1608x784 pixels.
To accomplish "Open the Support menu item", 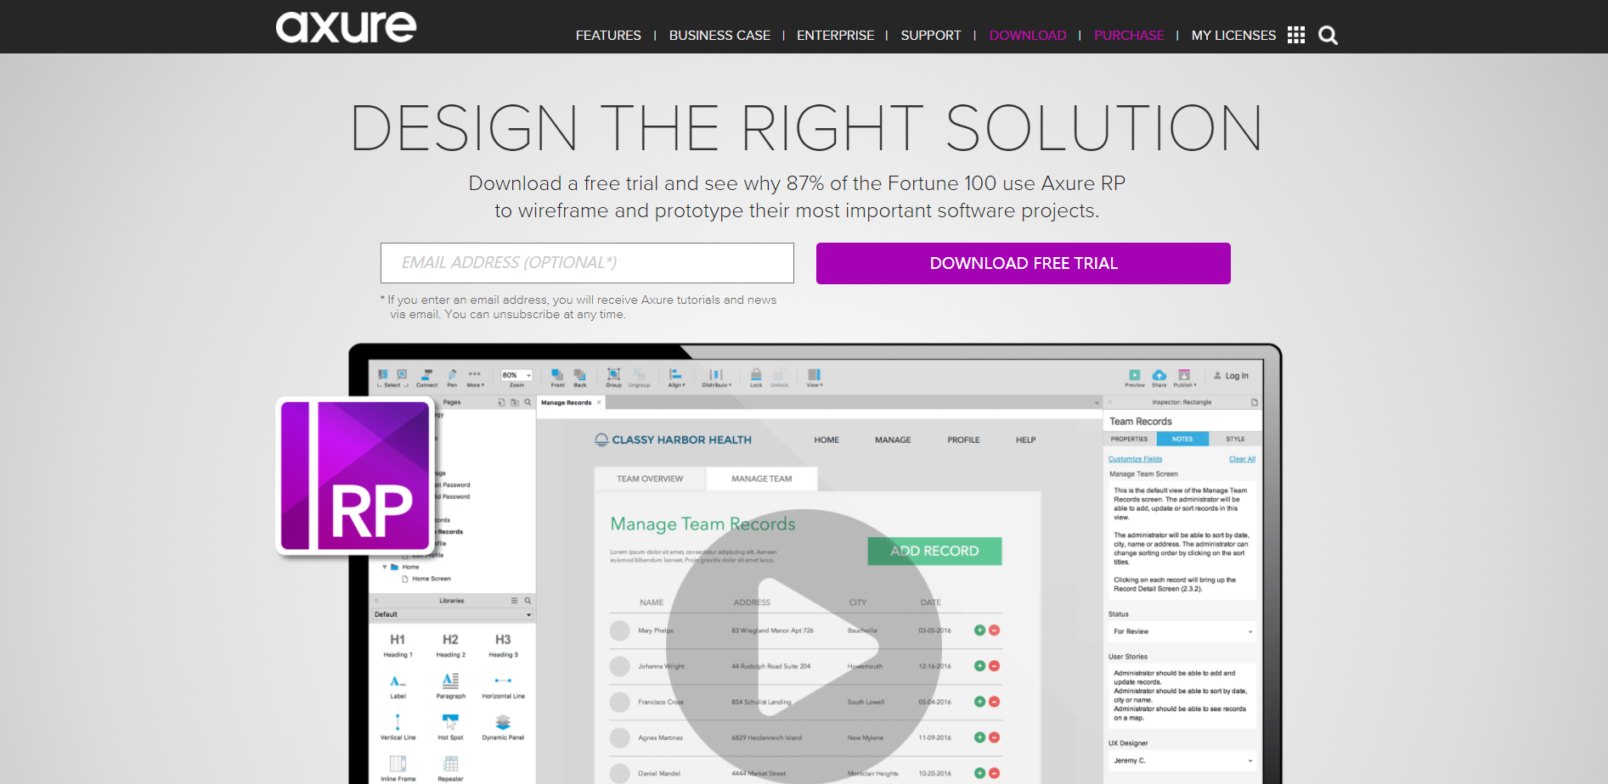I will 931,36.
